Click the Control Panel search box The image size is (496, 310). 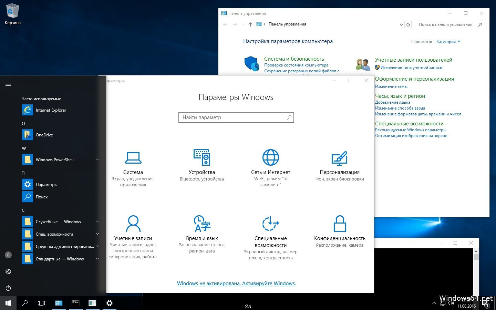point(450,24)
